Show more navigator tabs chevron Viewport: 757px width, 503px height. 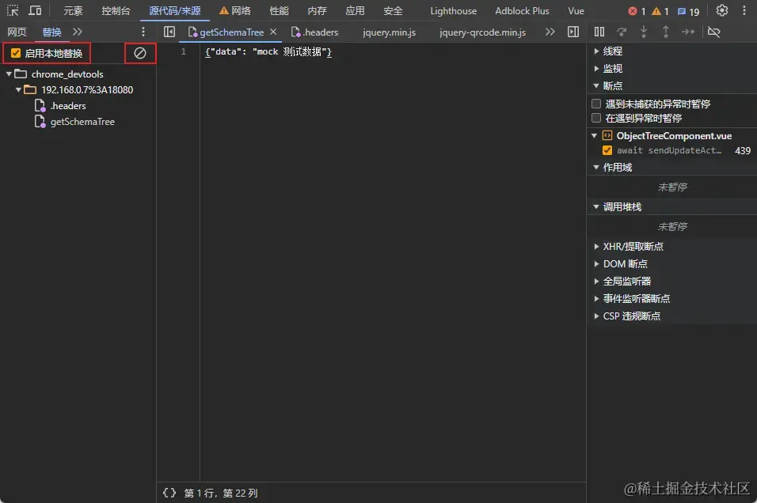click(x=78, y=32)
